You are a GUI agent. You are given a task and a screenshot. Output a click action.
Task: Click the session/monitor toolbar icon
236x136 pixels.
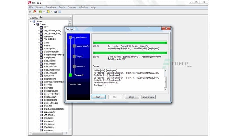coord(55,12)
